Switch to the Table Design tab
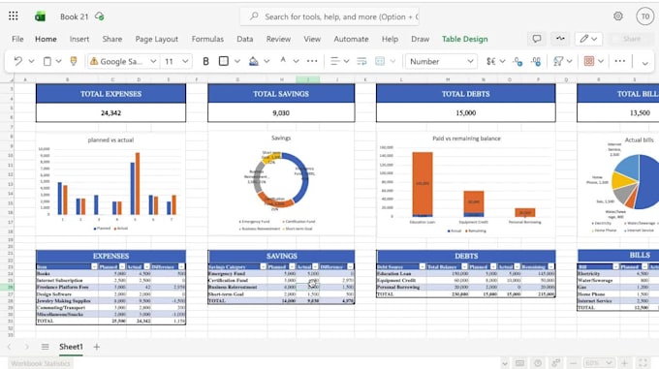Screen dimensions: 659x369 coord(465,39)
